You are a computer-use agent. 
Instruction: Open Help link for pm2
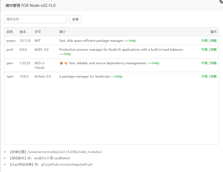click(x=65, y=54)
